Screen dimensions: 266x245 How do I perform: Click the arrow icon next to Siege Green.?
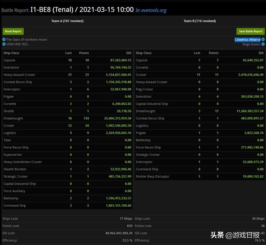coord(263,44)
